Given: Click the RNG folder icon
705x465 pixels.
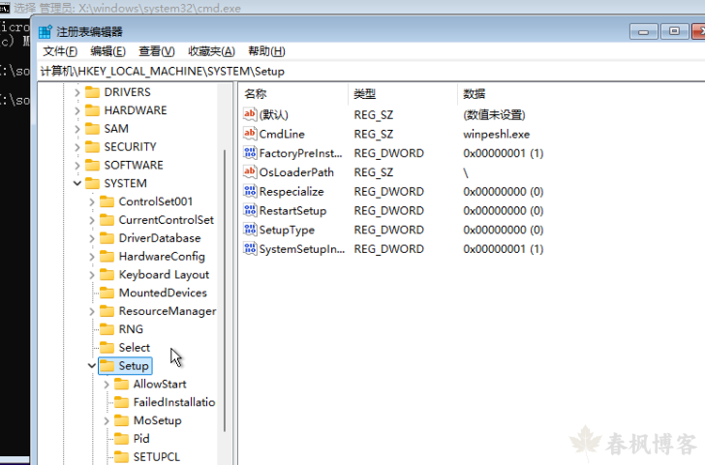Looking at the screenshot, I should click(107, 329).
